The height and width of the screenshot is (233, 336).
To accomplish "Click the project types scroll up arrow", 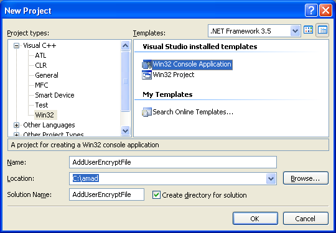I will click(125, 45).
